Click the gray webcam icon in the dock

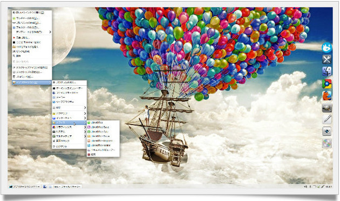click(x=327, y=108)
